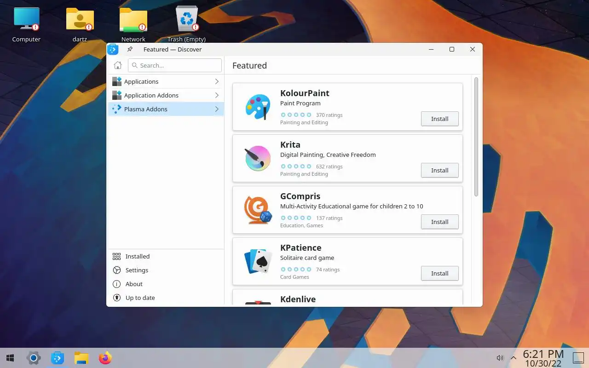This screenshot has height=368, width=589.
Task: Expand the Applications category chevron
Action: click(x=217, y=81)
